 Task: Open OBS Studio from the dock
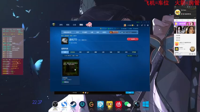[55, 104]
